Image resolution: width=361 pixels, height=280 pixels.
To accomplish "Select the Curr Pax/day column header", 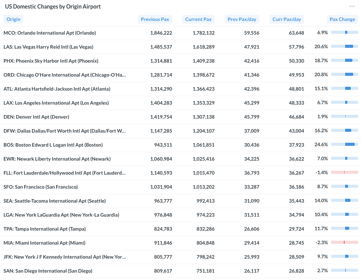I will 287,19.
